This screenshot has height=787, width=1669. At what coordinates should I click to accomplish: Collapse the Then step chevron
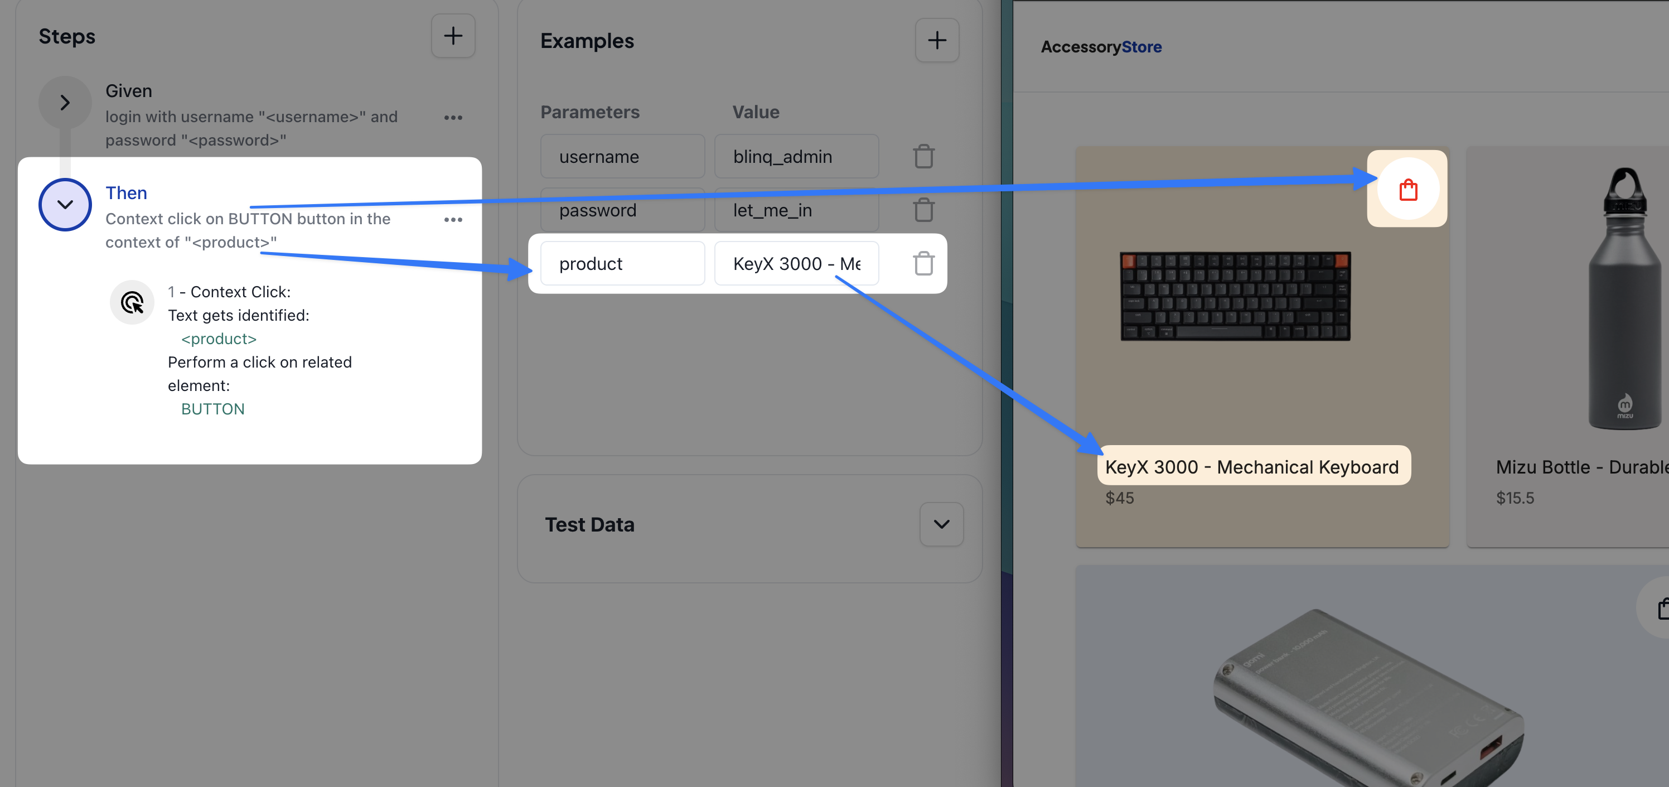point(65,205)
